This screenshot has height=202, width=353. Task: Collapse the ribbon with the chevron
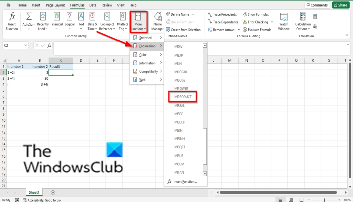(347, 35)
